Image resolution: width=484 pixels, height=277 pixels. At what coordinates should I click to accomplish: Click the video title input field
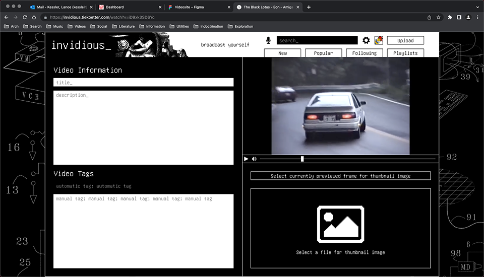pyautogui.click(x=143, y=82)
